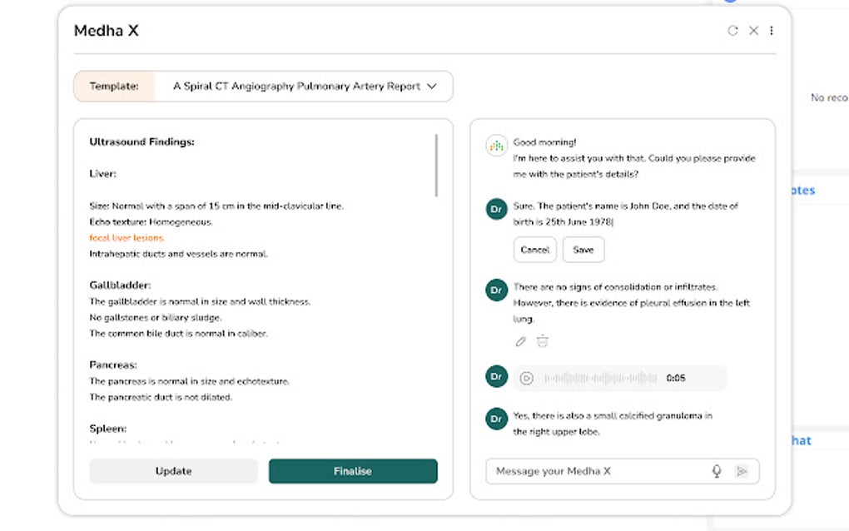
Task: Close the Medha X dialog
Action: pos(753,31)
